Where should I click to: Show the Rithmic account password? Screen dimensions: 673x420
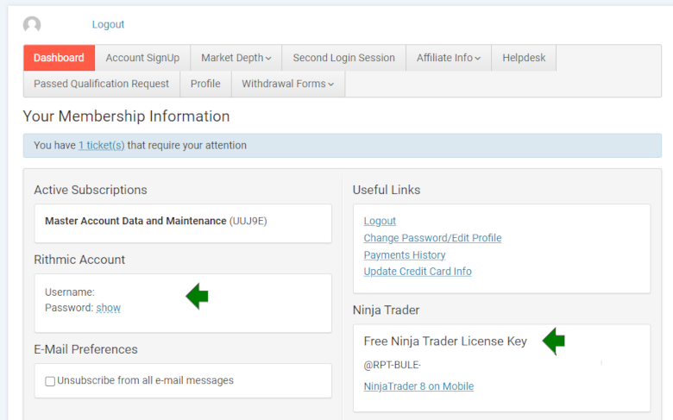[108, 308]
